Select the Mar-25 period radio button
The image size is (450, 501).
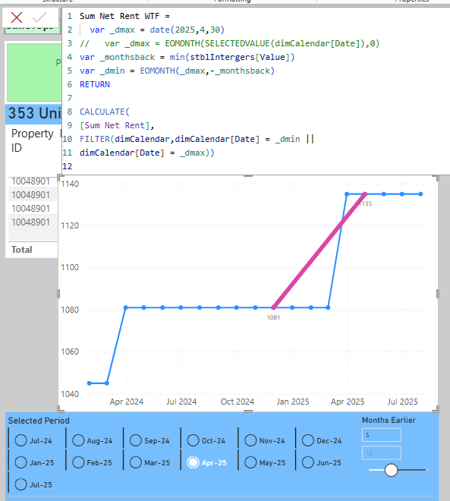coord(136,462)
